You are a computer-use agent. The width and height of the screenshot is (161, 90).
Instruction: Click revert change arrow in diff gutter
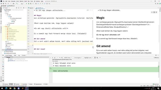tap(51, 68)
